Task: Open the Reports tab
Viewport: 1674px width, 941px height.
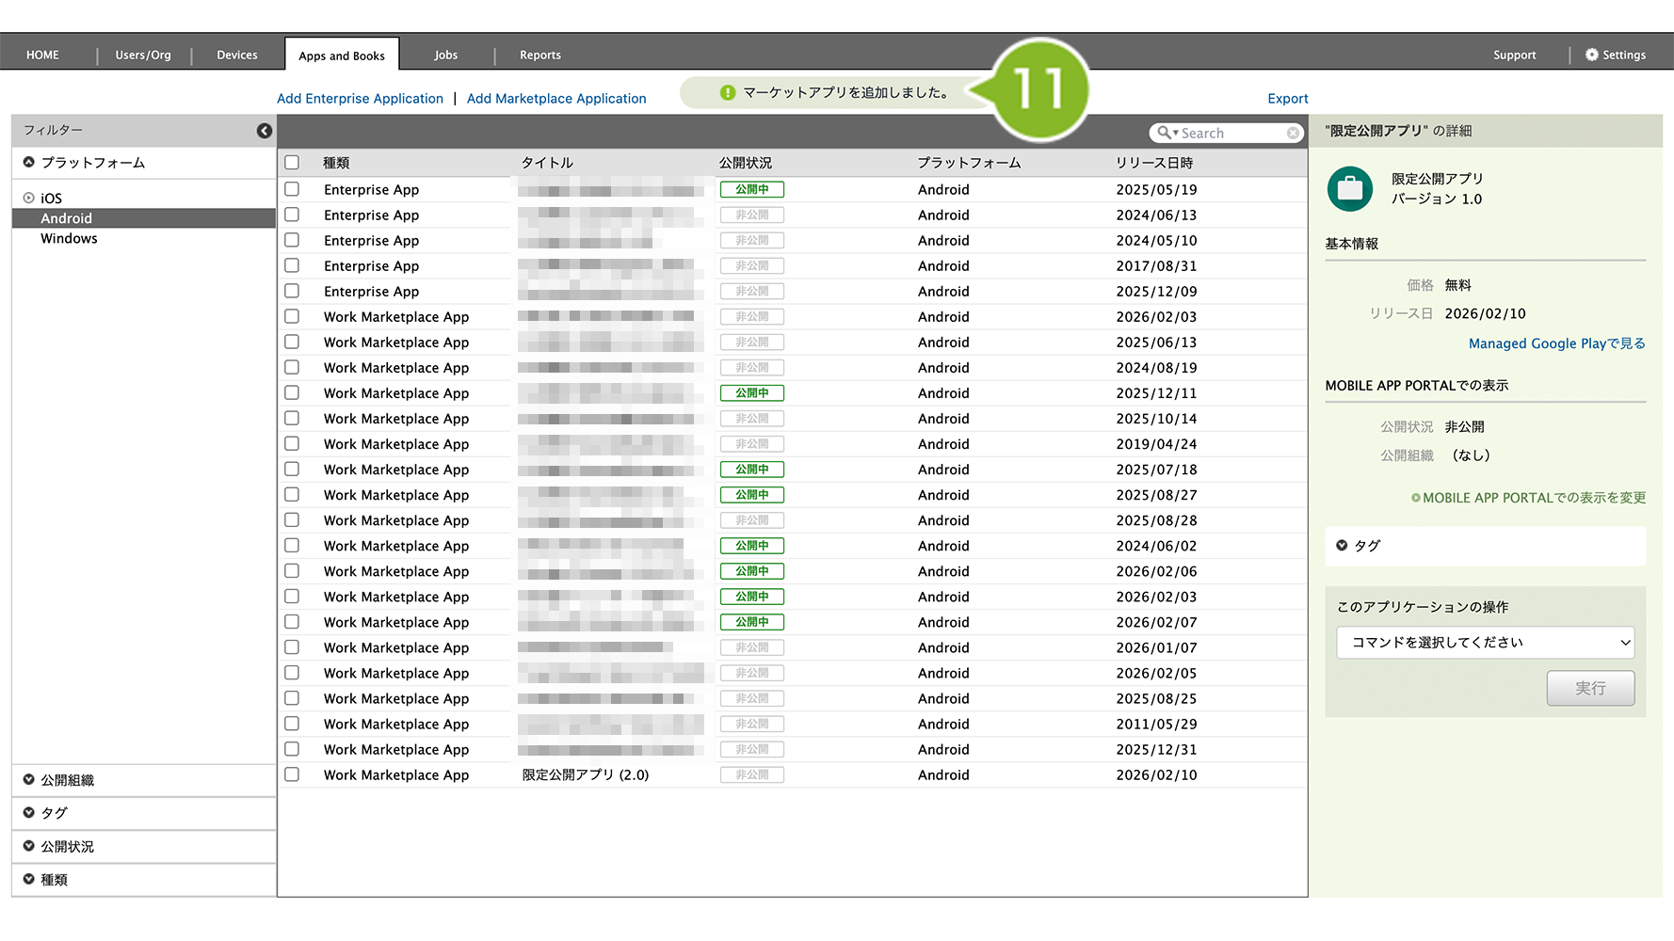Action: click(x=539, y=55)
